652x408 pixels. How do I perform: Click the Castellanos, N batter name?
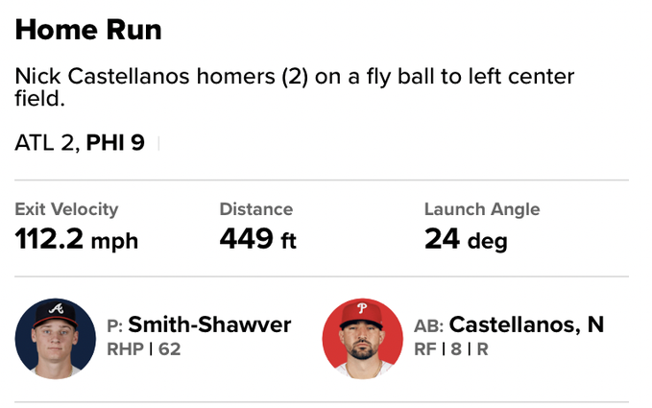[x=526, y=324]
